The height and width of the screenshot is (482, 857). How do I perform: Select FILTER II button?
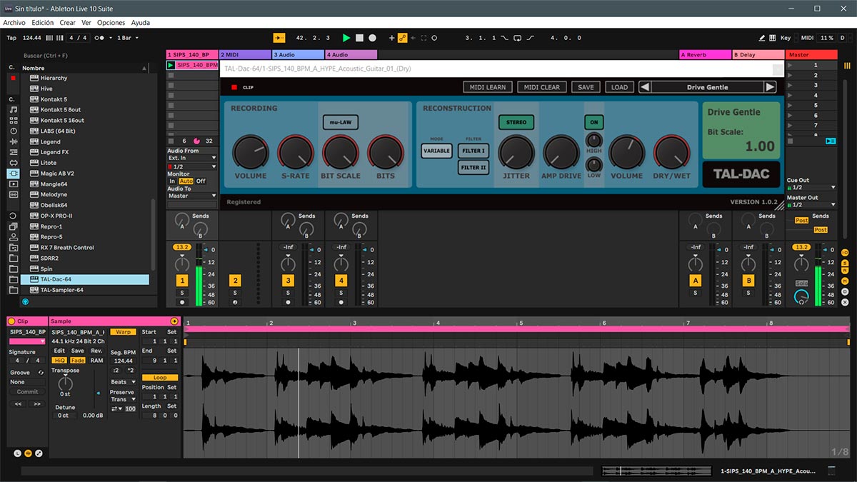click(x=473, y=168)
